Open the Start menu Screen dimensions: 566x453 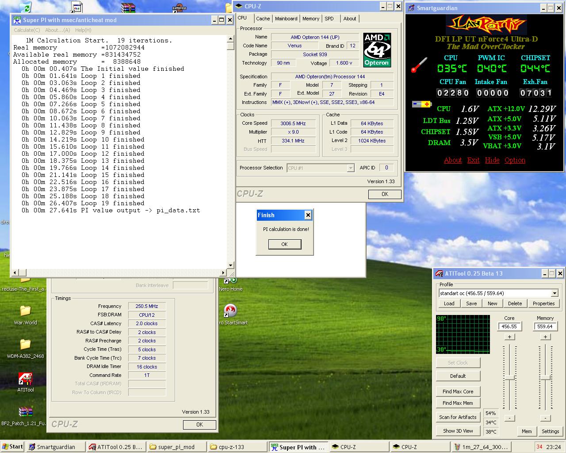(x=12, y=447)
